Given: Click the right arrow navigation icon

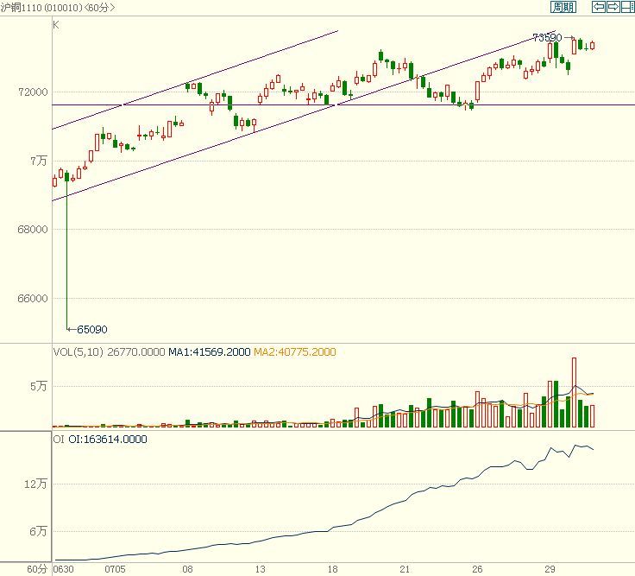Looking at the screenshot, I should 613,7.
